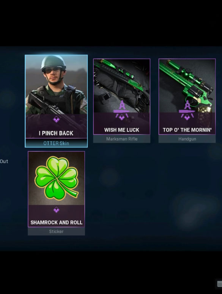This screenshot has width=222, height=294.
Task: Click the partially visible Out option at left
Action: click(4, 161)
